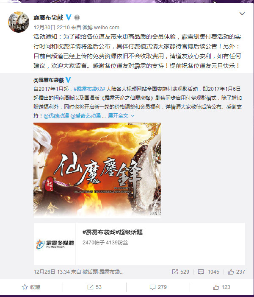Open the #霹雳布袋戏# hashtag link

[x=89, y=89]
